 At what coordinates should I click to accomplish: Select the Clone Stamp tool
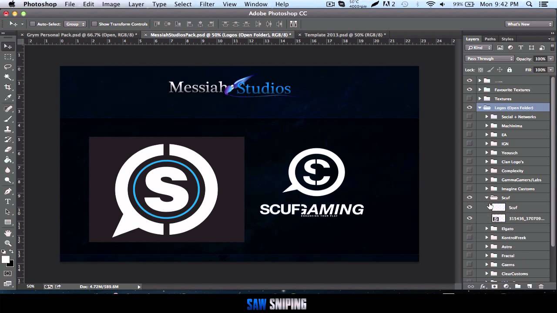pyautogui.click(x=8, y=129)
